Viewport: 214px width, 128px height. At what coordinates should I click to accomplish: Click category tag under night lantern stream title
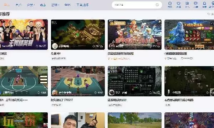(x=58, y=59)
